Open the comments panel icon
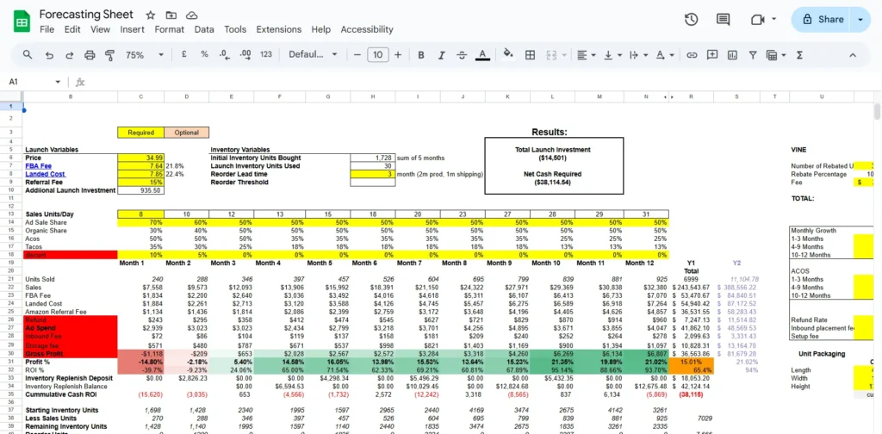Image resolution: width=882 pixels, height=434 pixels. click(724, 20)
